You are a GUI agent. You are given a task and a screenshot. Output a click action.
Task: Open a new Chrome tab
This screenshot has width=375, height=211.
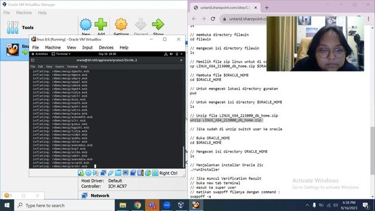tap(267, 8)
